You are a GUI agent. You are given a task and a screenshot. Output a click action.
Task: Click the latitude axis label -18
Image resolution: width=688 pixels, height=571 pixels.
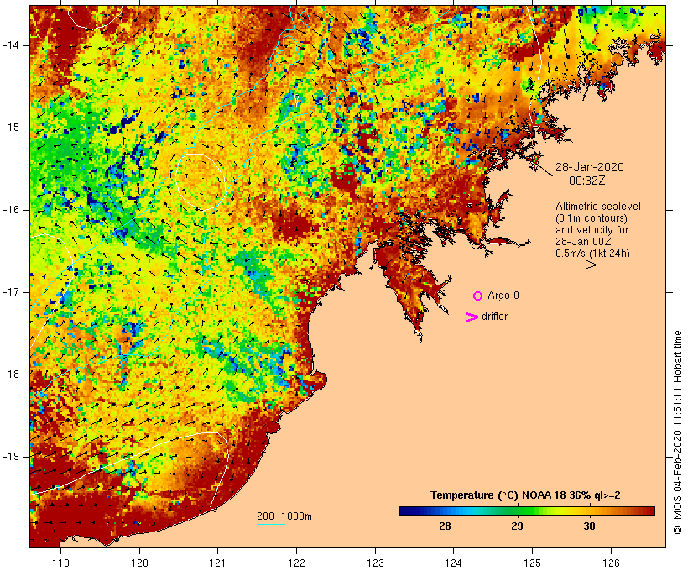(x=10, y=375)
